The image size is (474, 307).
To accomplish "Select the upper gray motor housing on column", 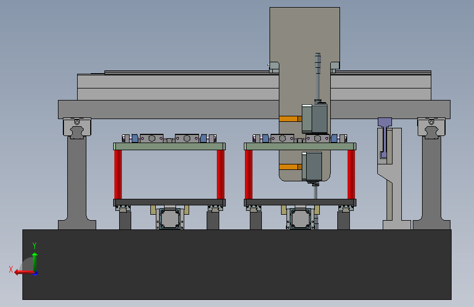I will 315,119.
